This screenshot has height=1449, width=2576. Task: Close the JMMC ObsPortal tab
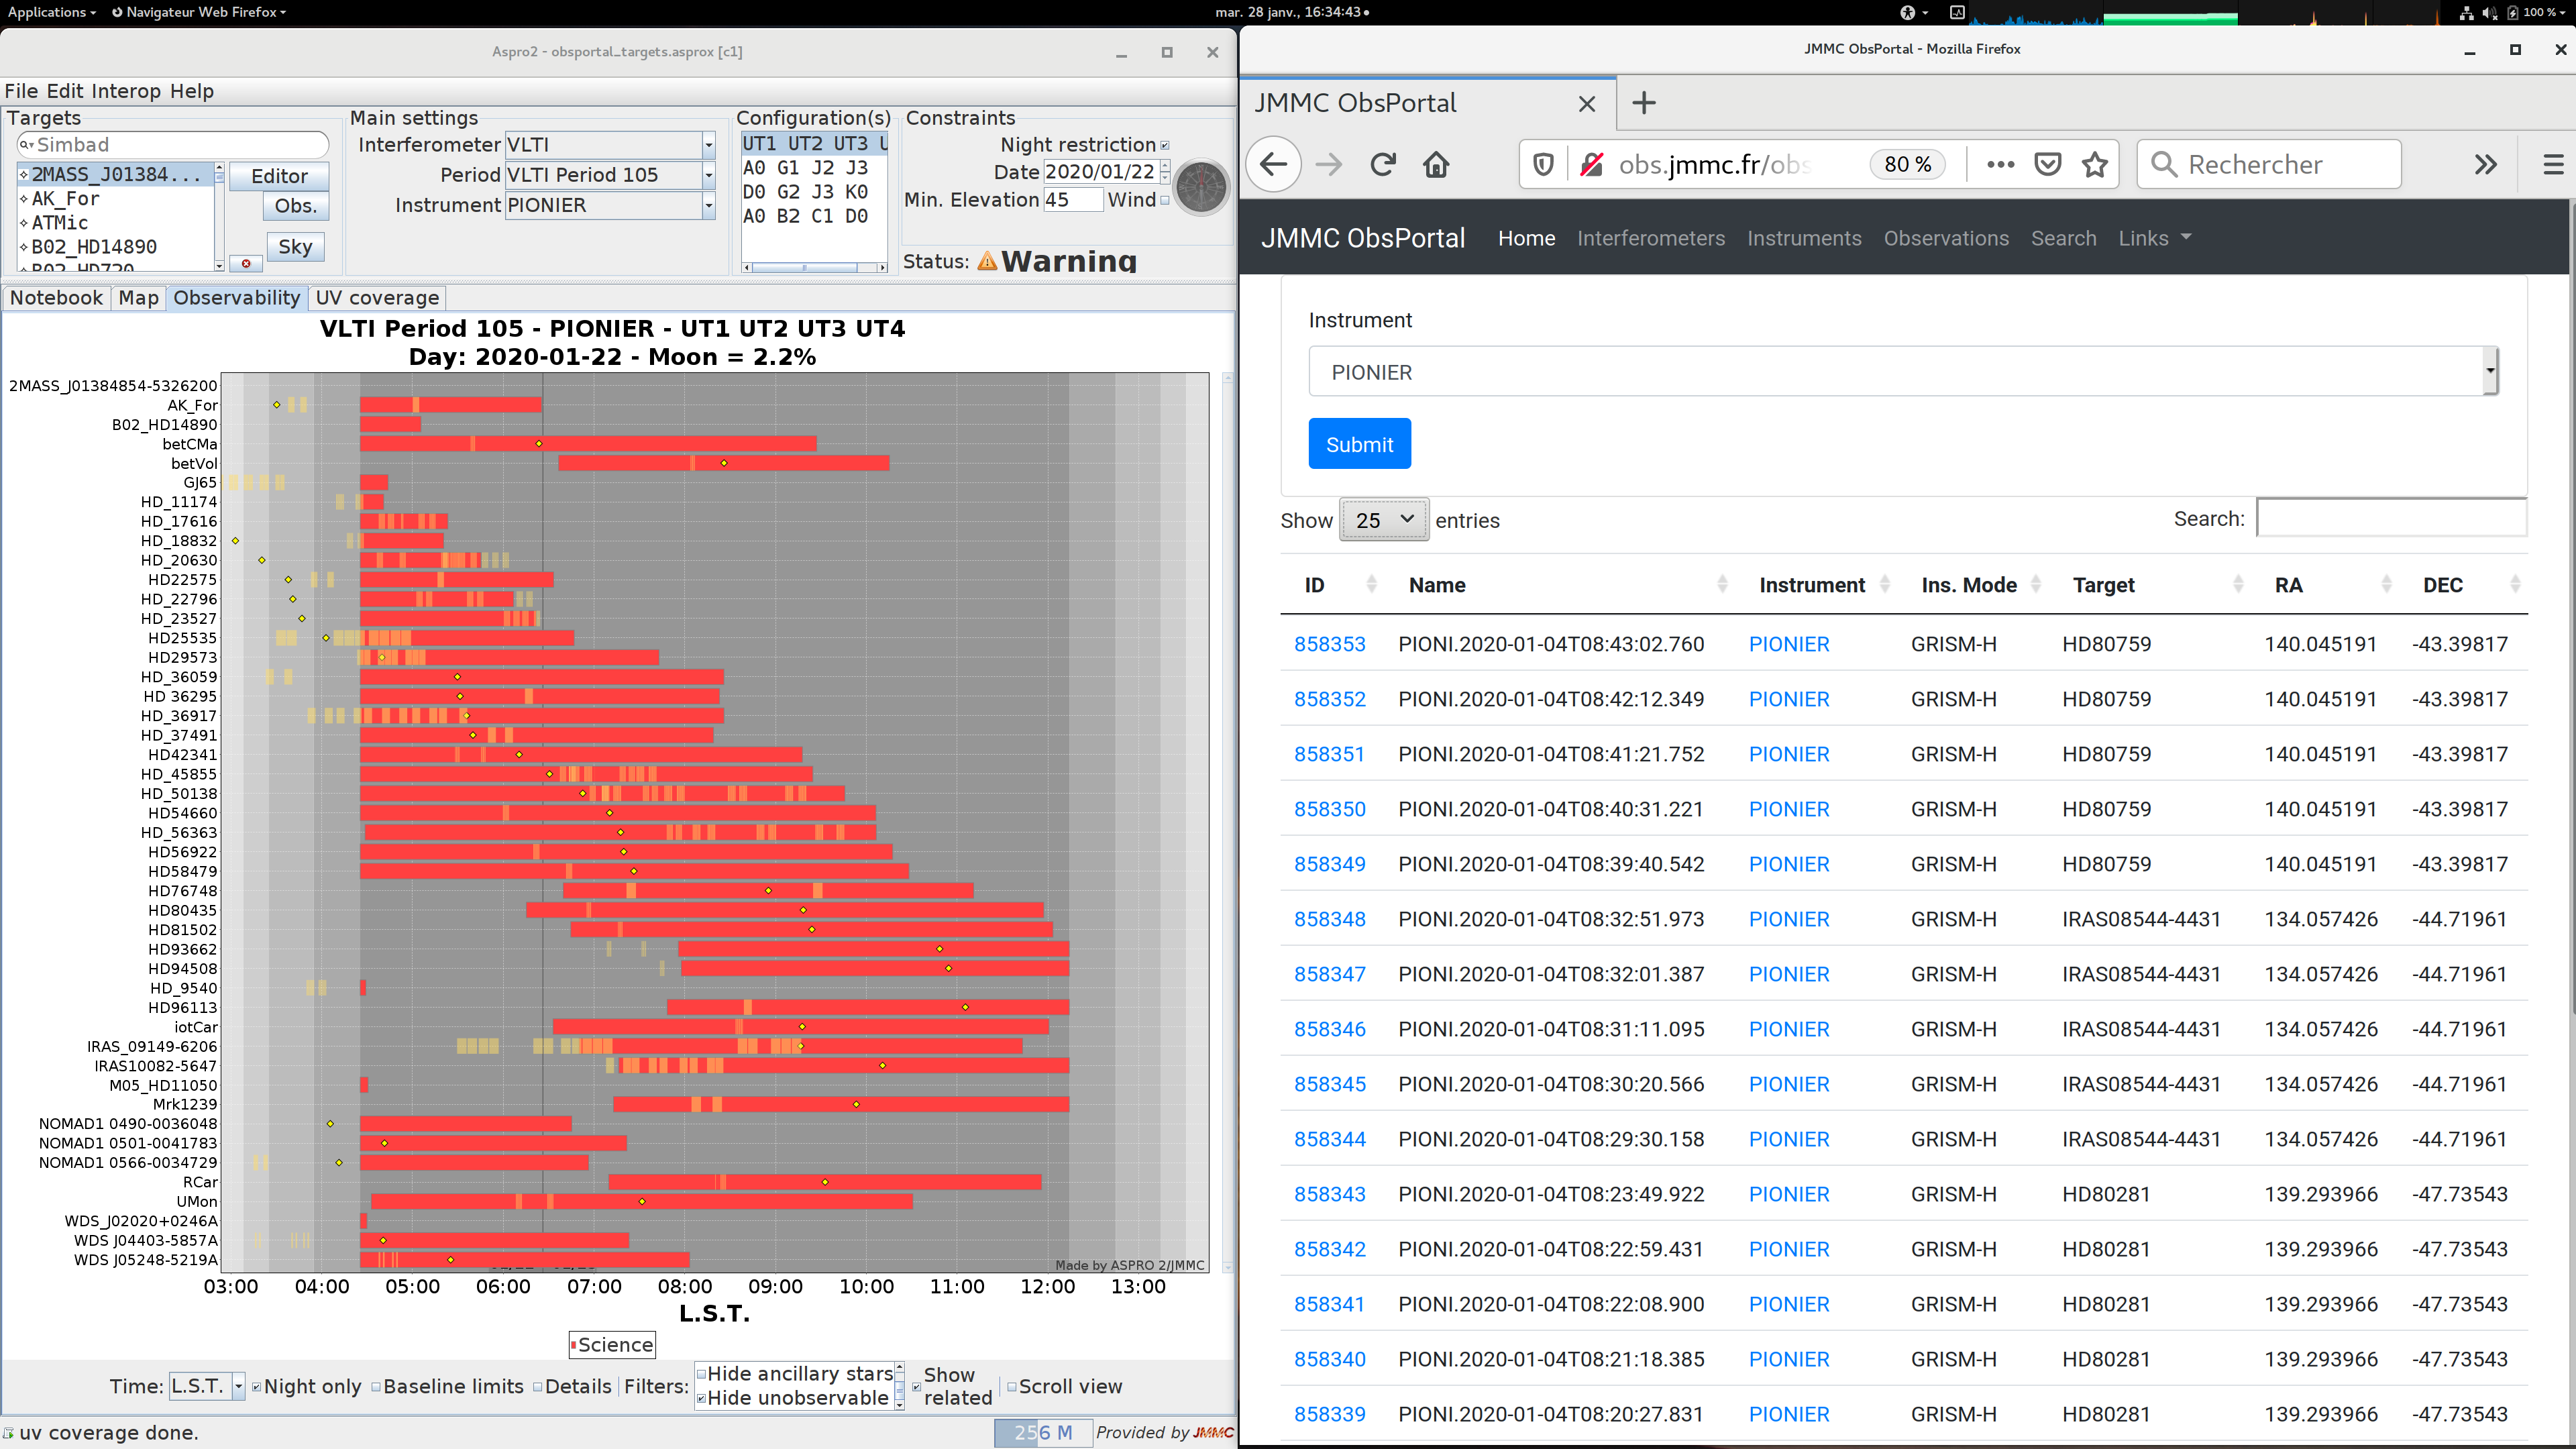click(1587, 104)
